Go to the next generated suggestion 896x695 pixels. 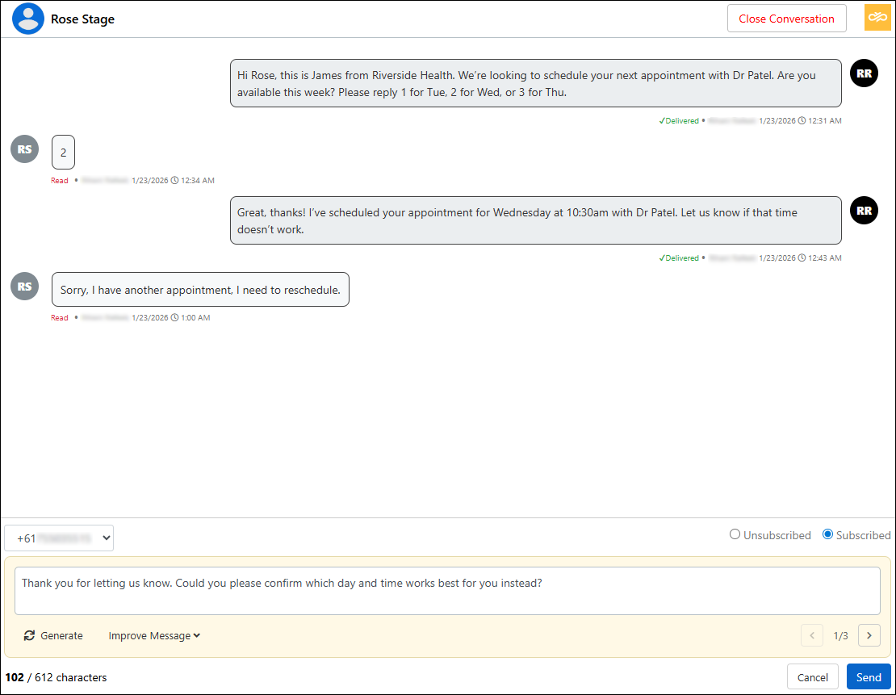869,635
